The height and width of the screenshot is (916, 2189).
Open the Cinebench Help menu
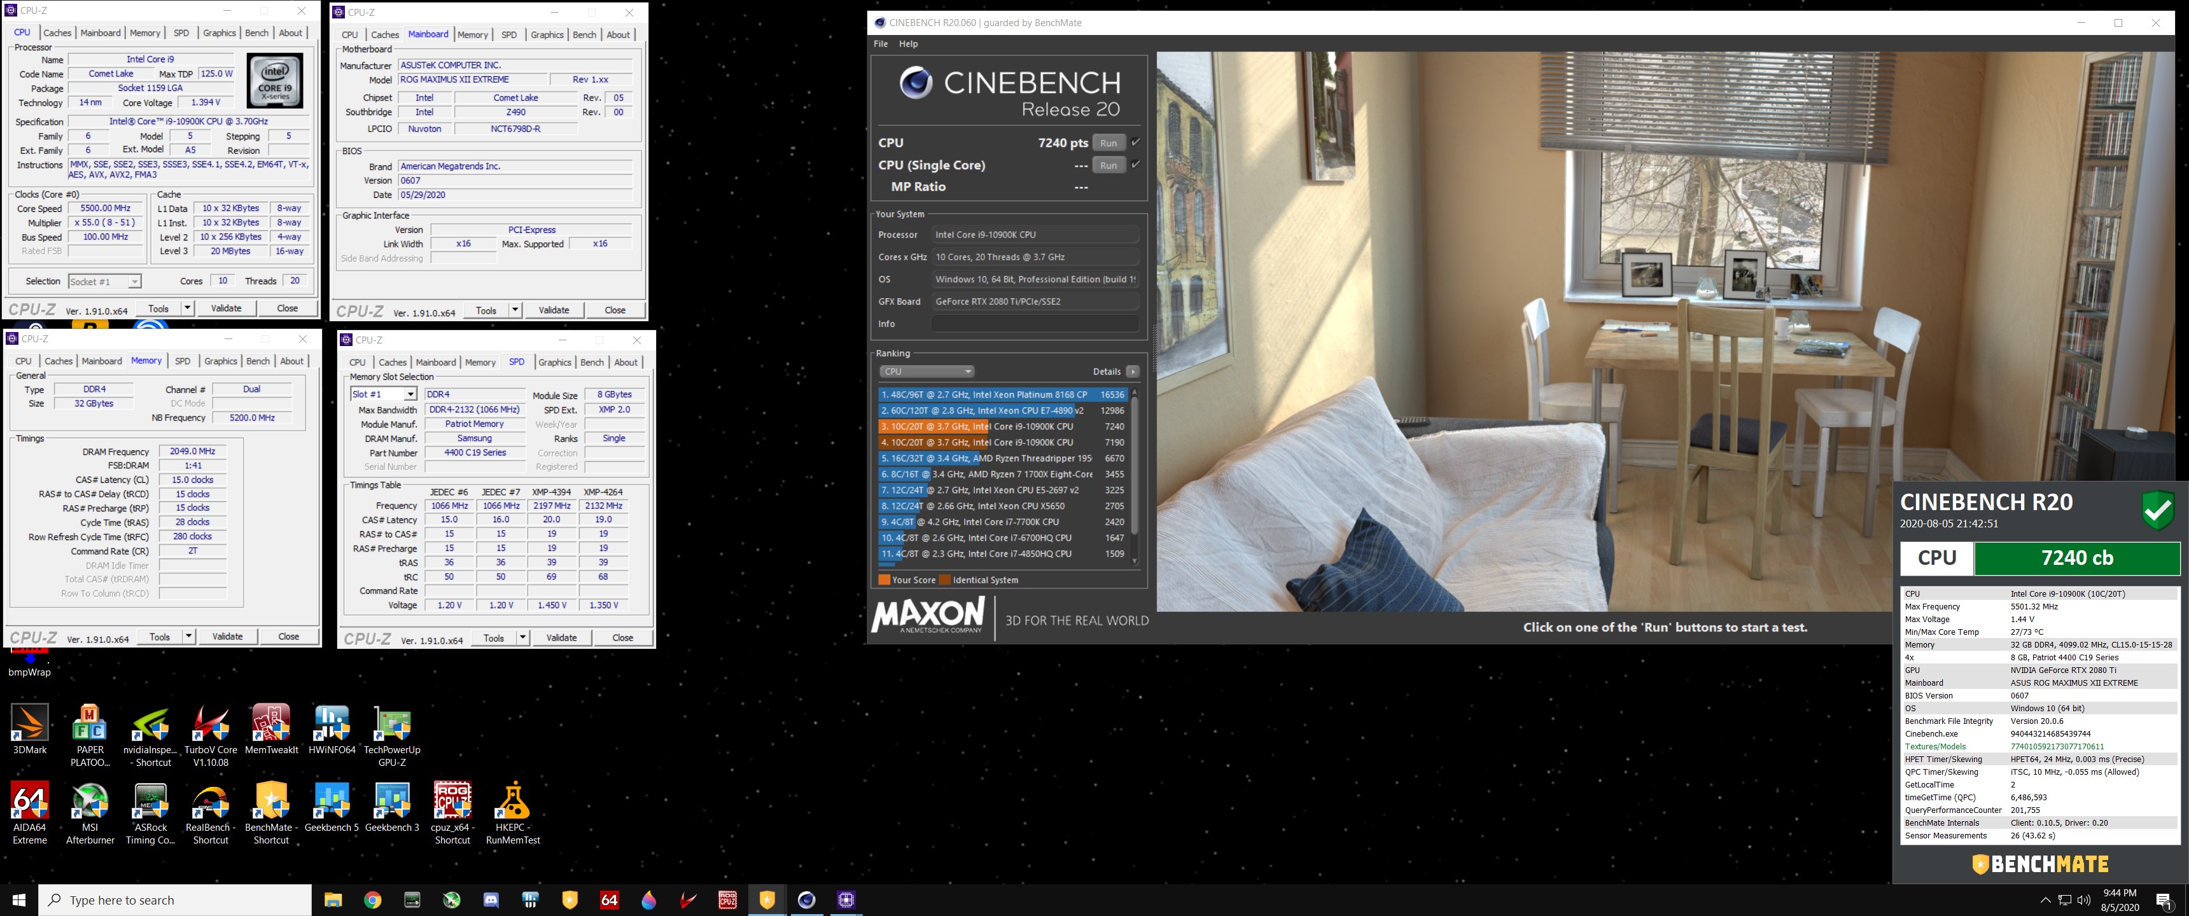coord(909,43)
